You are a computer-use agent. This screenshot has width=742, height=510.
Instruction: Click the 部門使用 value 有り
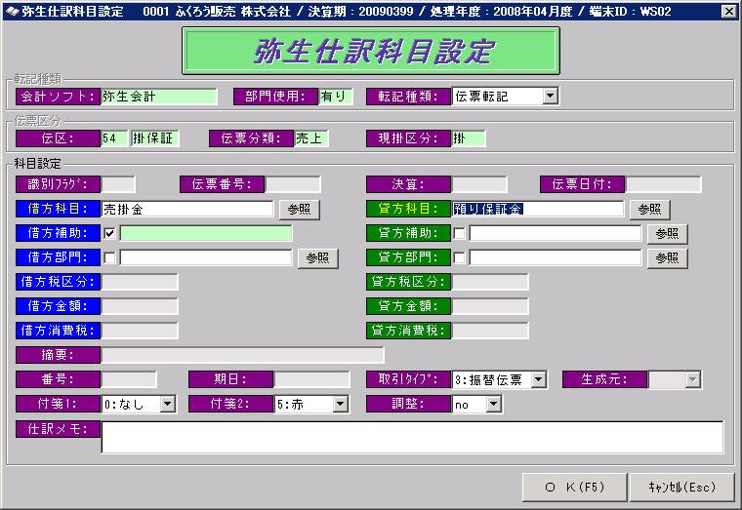[336, 97]
